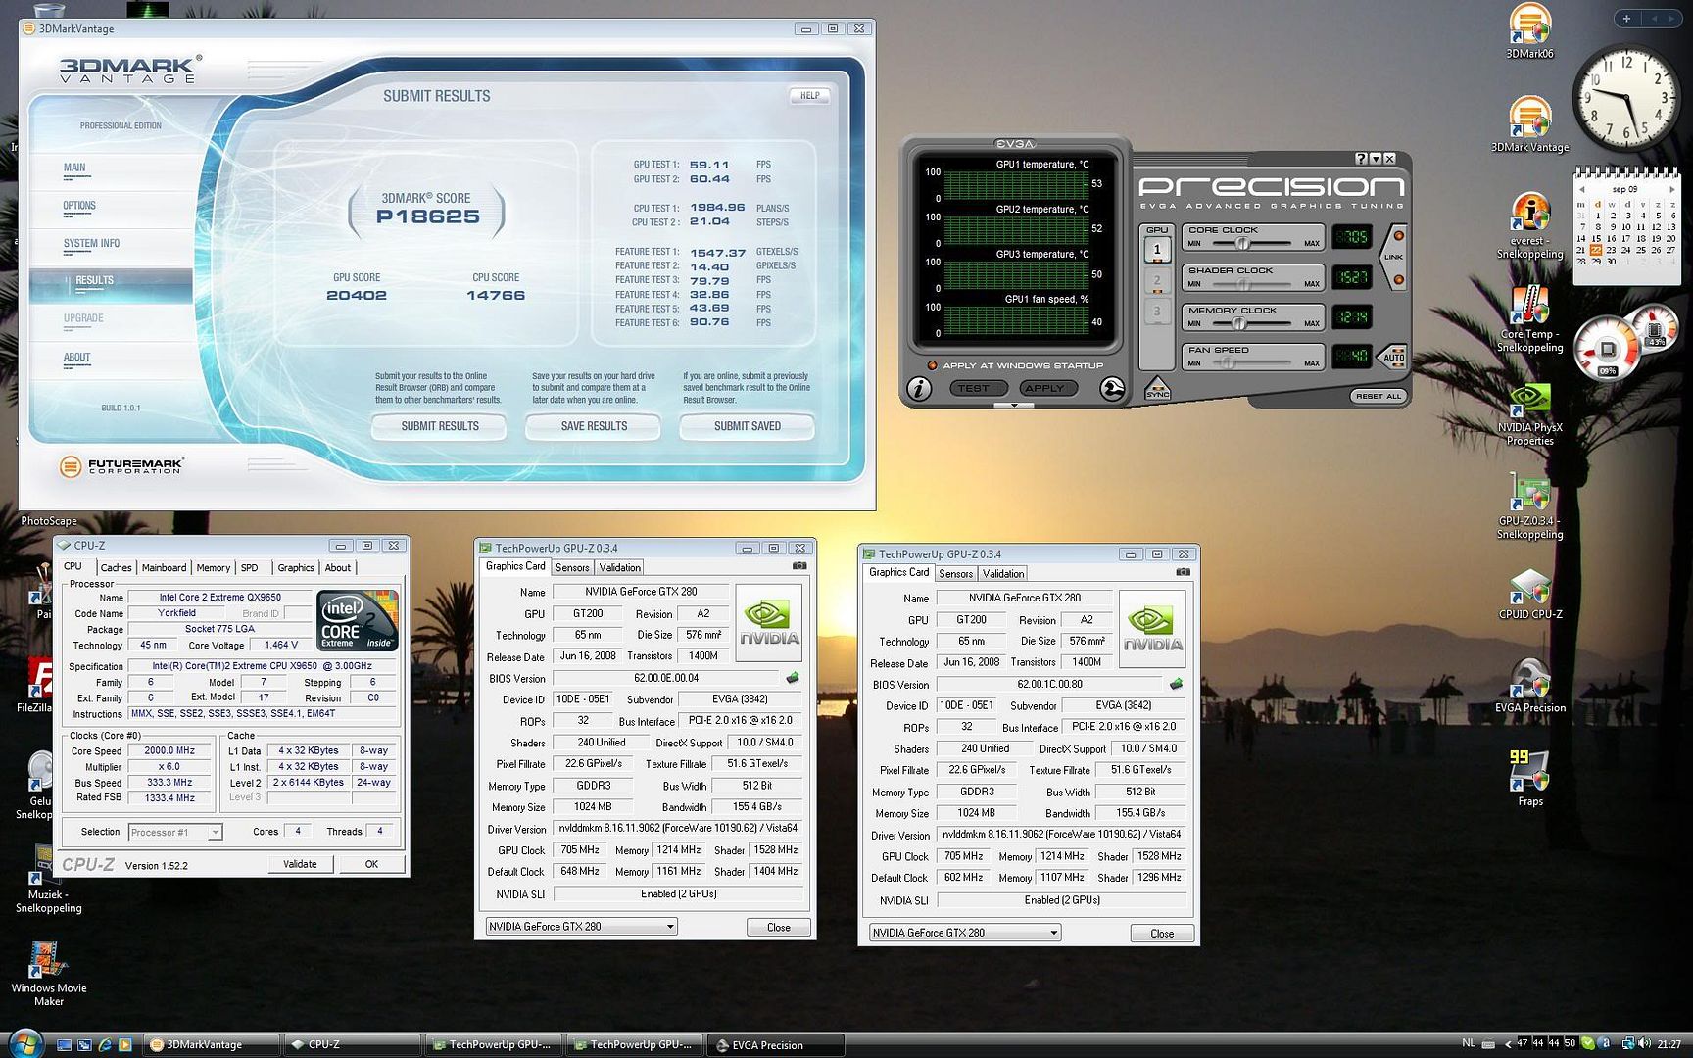The height and width of the screenshot is (1058, 1693).
Task: Click the CPU-Z taskbar button
Action: 351,1045
